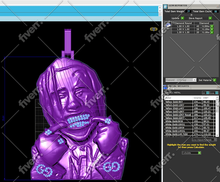This screenshot has width=220, height=182.
Task: Click the 0.16tw weight cell
Action: (206, 33)
